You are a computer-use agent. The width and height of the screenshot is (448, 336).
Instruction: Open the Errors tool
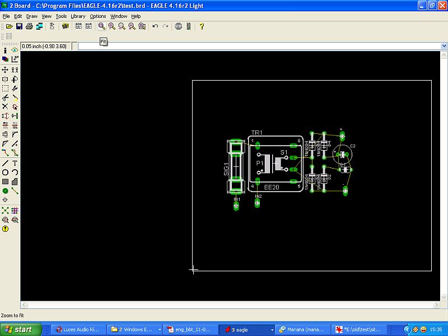(5, 229)
